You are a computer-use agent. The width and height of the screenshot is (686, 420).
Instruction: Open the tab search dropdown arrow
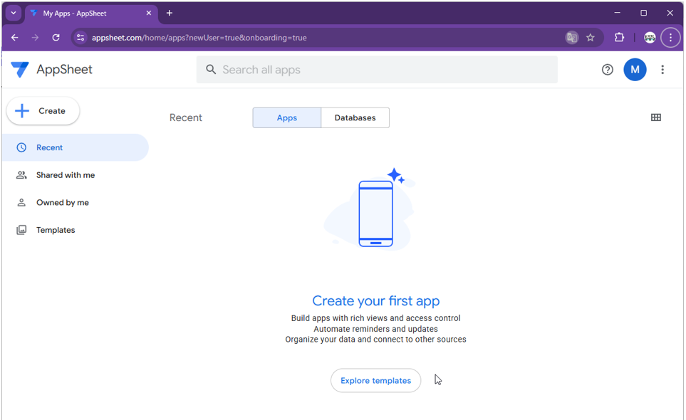pos(13,13)
